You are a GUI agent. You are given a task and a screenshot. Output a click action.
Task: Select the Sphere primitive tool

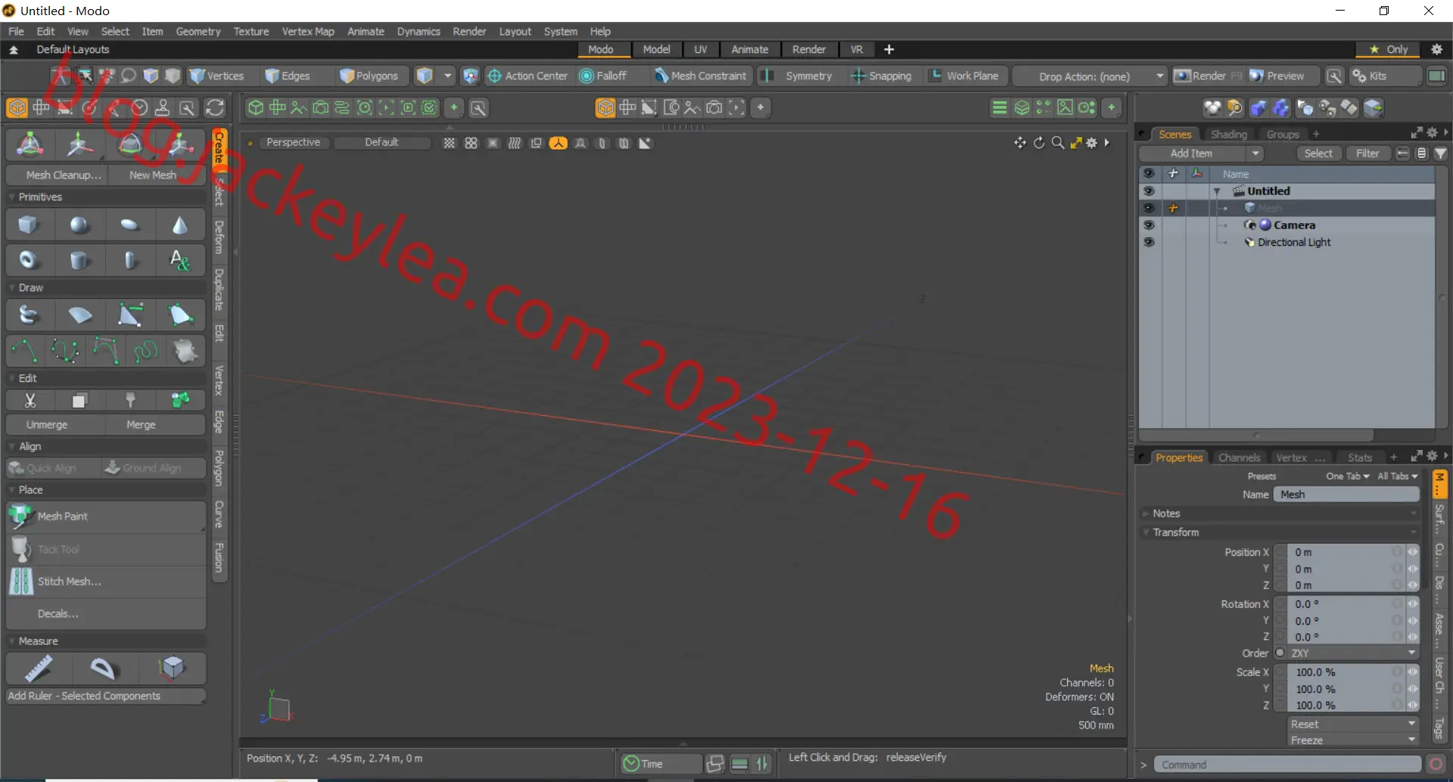[x=79, y=225]
